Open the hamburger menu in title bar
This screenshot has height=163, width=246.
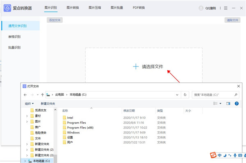[x=225, y=8]
